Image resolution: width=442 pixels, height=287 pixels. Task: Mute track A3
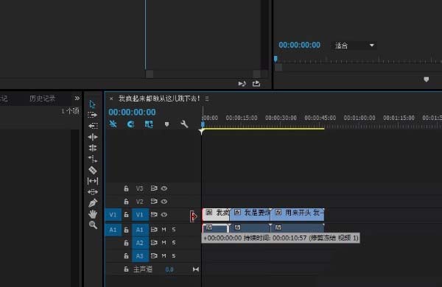[164, 256]
